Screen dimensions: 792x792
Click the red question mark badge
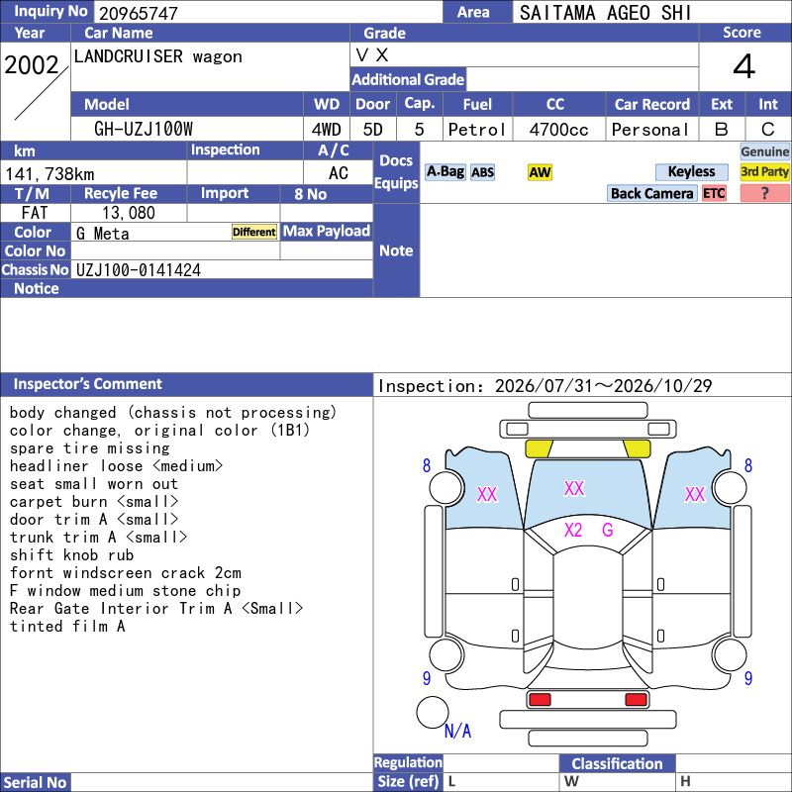coord(764,193)
